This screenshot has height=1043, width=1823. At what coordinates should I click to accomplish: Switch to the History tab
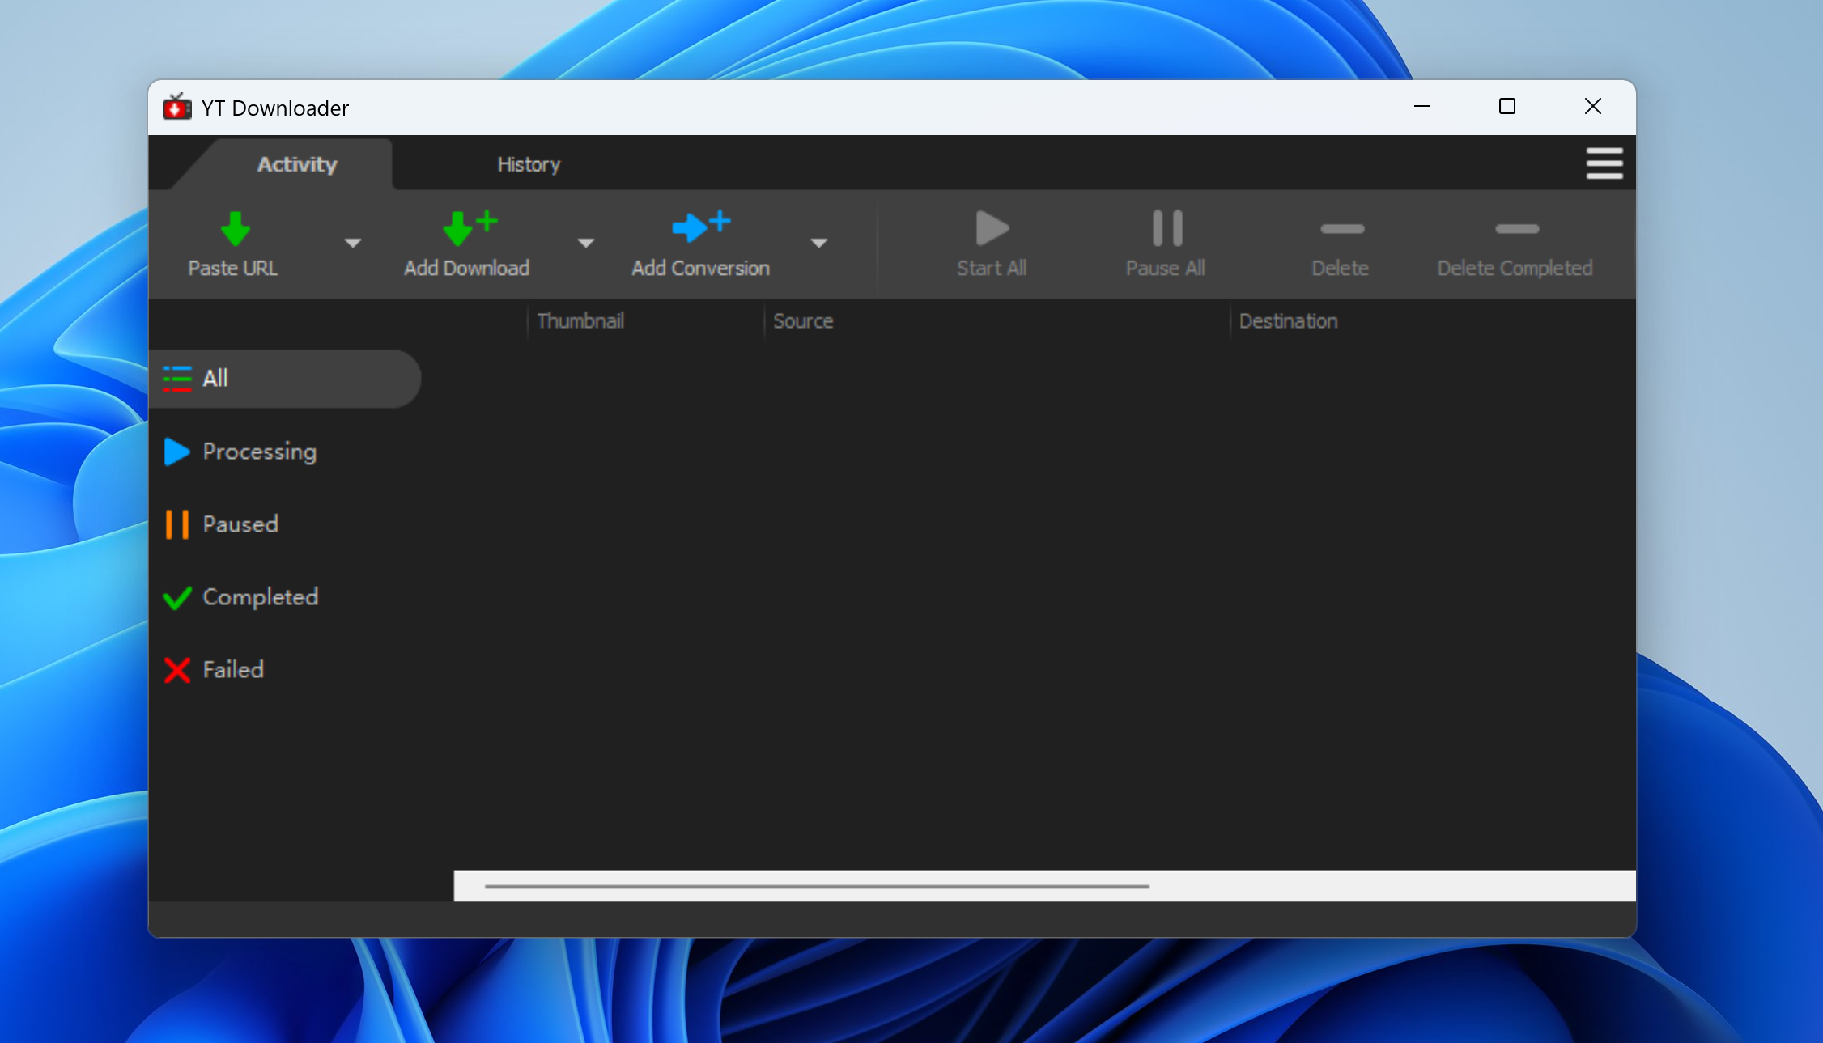tap(529, 164)
